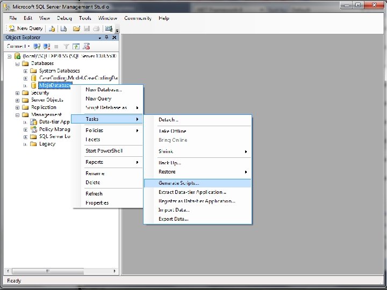Click the Stop square icon in Object Explorer

tap(56, 46)
